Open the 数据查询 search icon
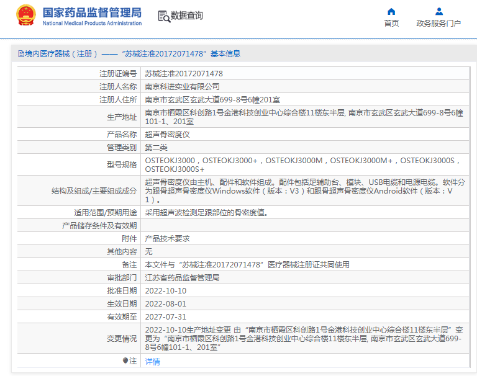Image resolution: width=477 pixels, height=376 pixels. (x=164, y=16)
